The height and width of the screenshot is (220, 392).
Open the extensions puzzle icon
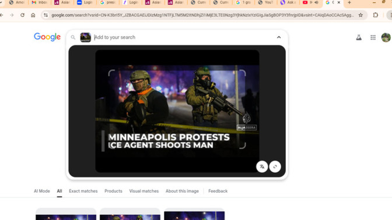(375, 15)
